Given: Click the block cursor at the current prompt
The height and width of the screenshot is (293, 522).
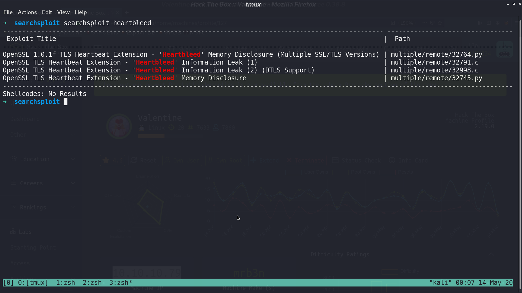Looking at the screenshot, I should point(66,102).
